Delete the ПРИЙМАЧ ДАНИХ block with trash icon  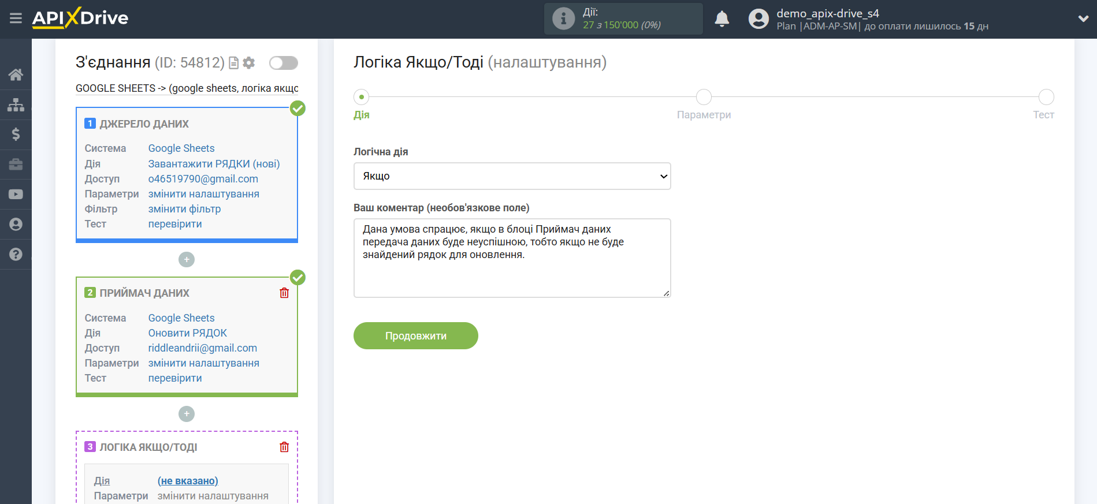[x=284, y=293]
